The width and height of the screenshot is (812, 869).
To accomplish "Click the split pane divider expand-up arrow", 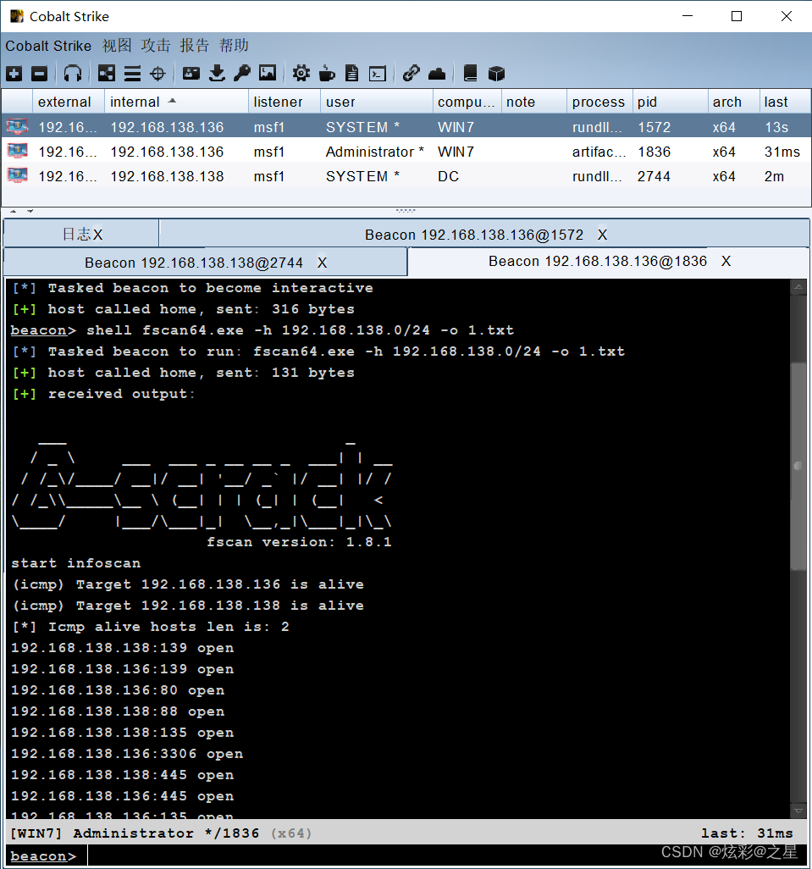I will coord(14,211).
